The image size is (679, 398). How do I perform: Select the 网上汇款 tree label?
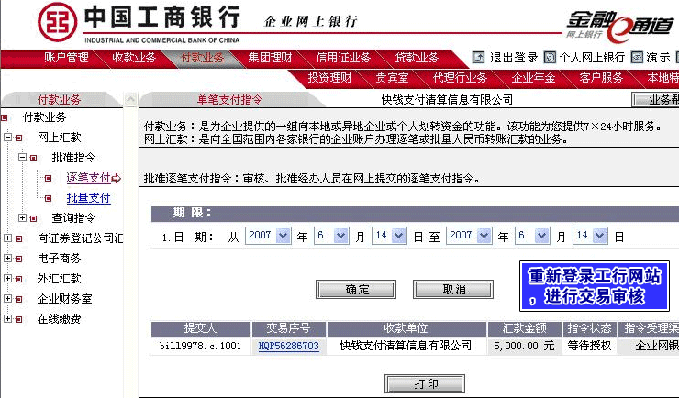pos(60,138)
